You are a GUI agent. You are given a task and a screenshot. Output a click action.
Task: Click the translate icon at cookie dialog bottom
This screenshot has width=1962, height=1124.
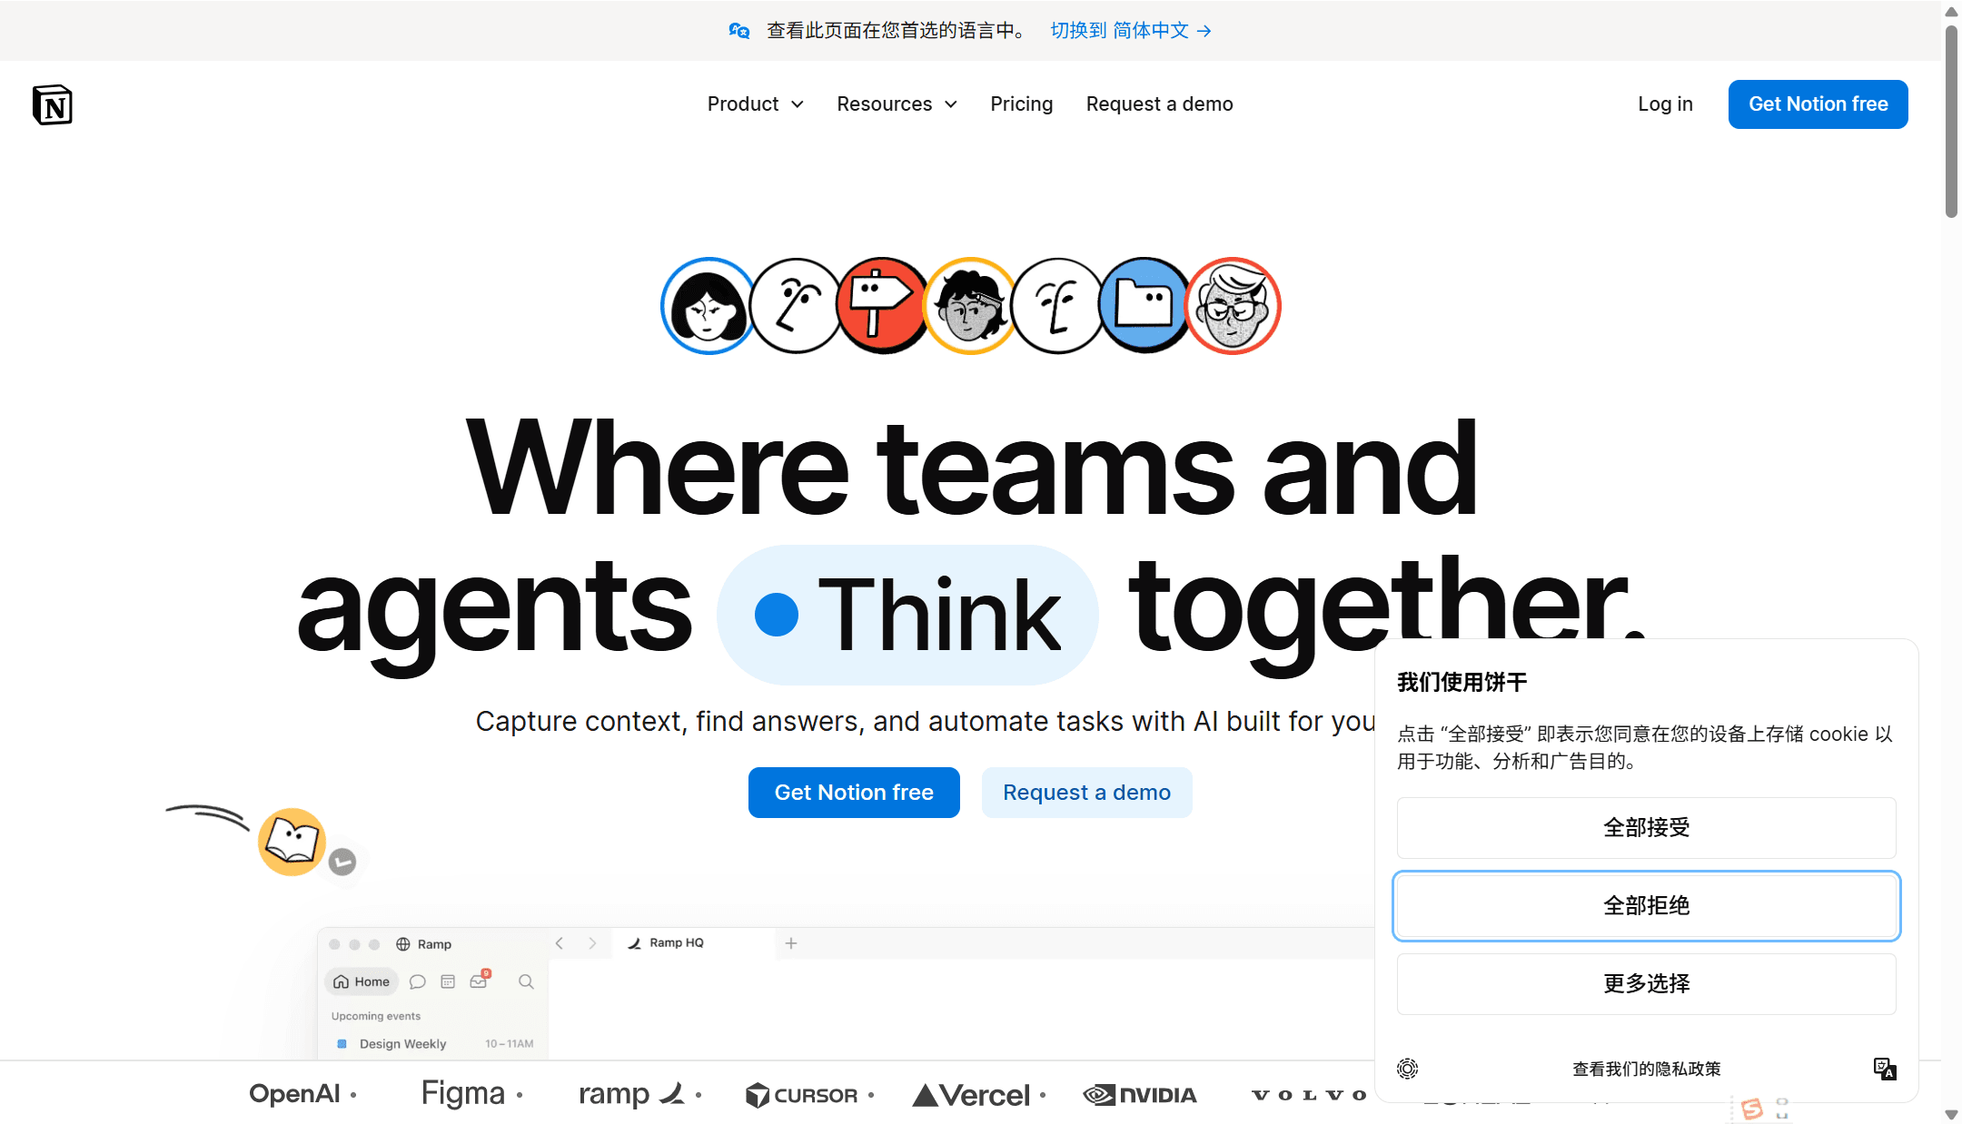[1886, 1069]
